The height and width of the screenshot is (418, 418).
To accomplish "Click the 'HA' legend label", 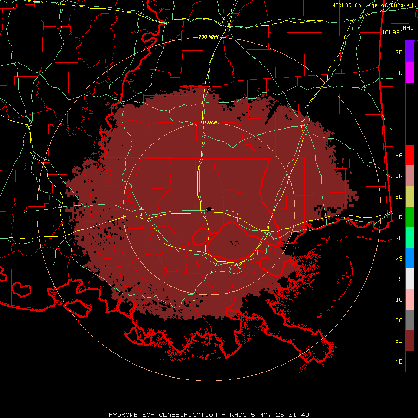I will (x=399, y=156).
